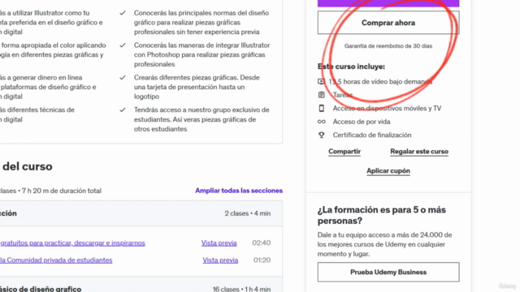
Task: Click the text Acceso de por vida
Action: [x=362, y=122]
